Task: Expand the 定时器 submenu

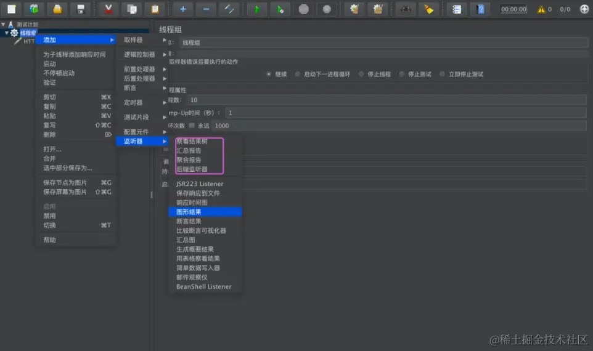Action: tap(142, 102)
